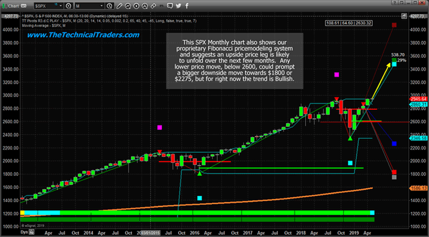The width and height of the screenshot is (429, 237).
Task: Click the Dyn label at bottom left
Action: click(24, 232)
